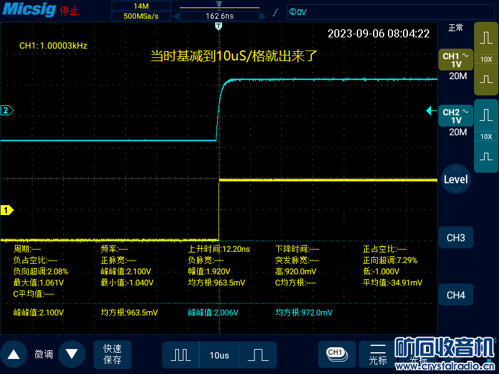The width and height of the screenshot is (499, 374).
Task: Tap 快速保存 quick save button
Action: 112,354
